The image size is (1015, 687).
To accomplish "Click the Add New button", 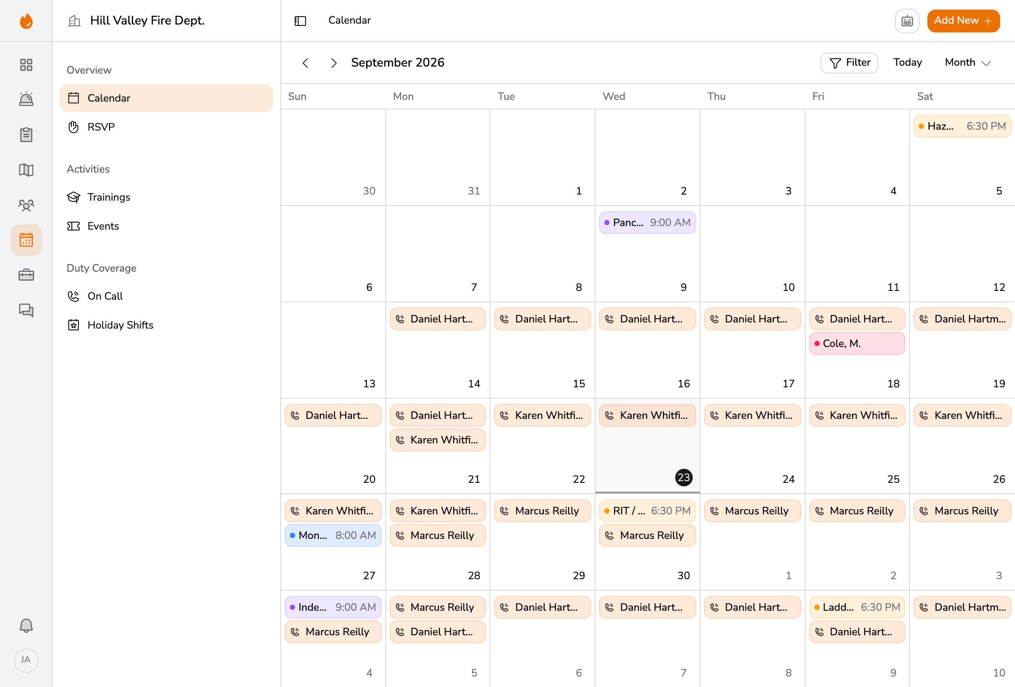I will (x=963, y=21).
